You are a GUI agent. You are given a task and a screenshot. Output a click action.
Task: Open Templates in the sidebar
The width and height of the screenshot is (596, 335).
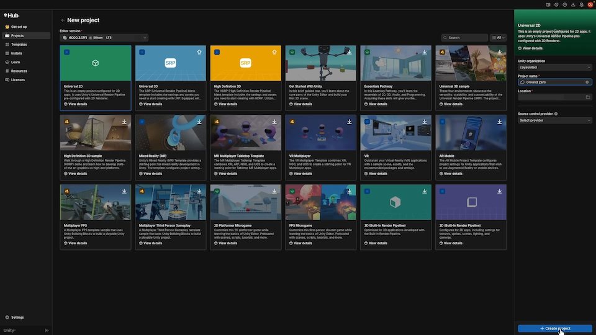26,45
